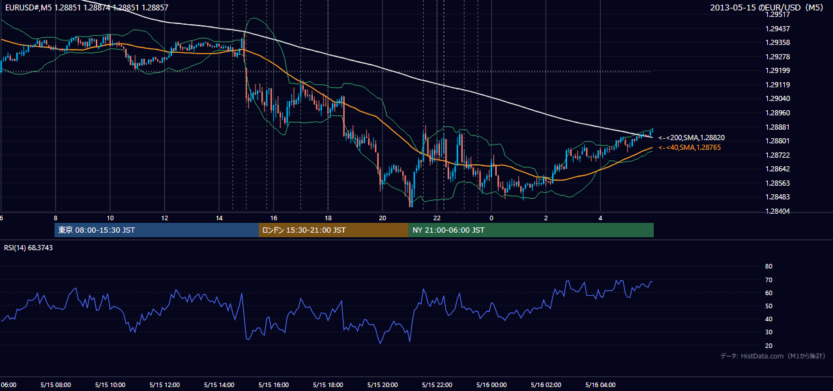Click RSI scale value 40
833x391 pixels.
click(768, 319)
